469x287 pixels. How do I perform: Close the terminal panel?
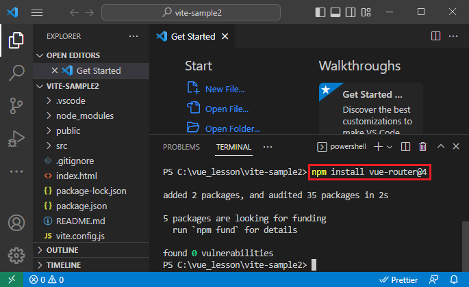tap(456, 146)
